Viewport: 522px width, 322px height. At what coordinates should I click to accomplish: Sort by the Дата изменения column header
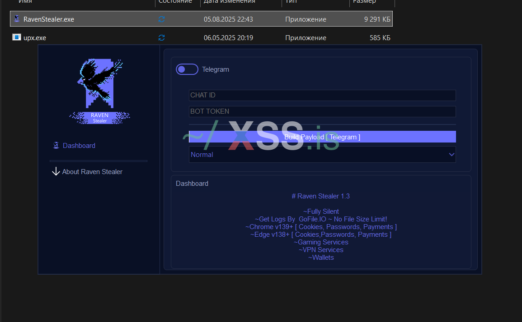pos(230,2)
